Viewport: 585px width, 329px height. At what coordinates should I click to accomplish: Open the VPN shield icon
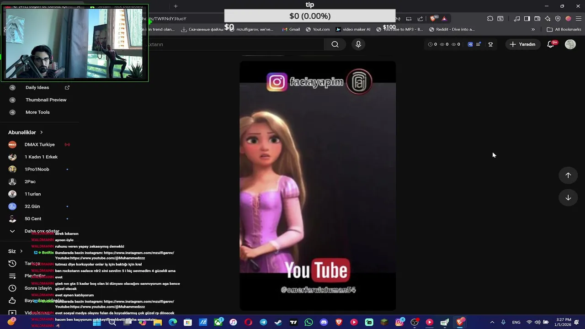558,19
